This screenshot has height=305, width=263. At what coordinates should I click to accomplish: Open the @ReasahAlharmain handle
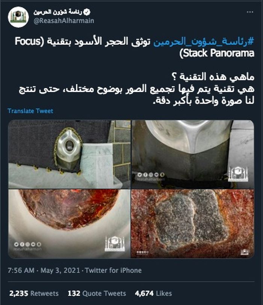click(x=64, y=21)
